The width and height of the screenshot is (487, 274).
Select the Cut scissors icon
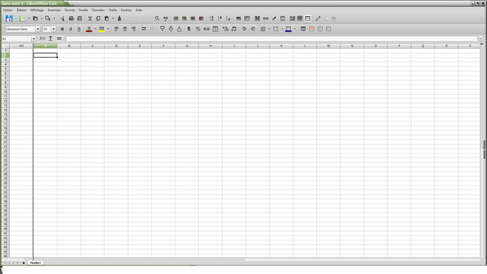pyautogui.click(x=90, y=18)
